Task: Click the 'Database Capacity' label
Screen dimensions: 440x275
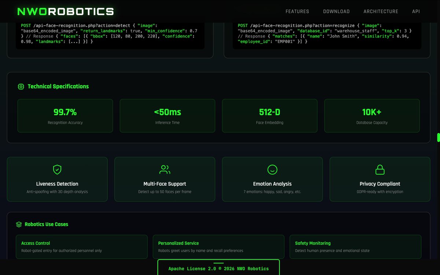Action: pos(372,123)
